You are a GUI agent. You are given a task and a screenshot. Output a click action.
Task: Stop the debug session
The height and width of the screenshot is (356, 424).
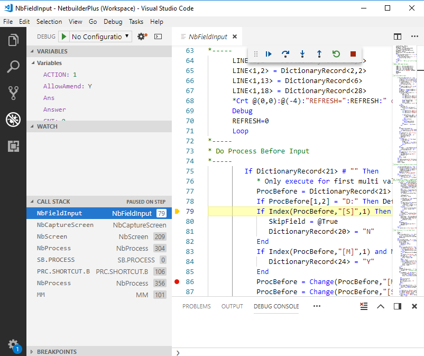(x=353, y=54)
